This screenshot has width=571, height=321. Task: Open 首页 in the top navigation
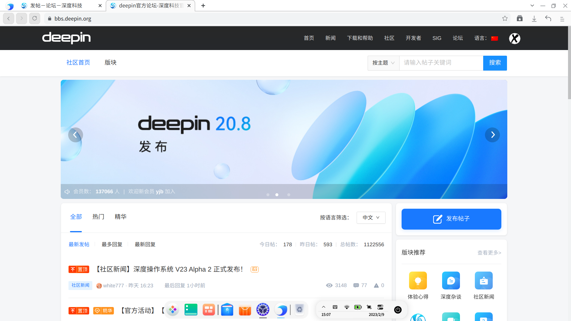pos(309,38)
